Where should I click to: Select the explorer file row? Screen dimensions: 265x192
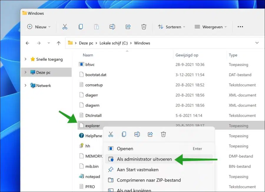pyautogui.click(x=171, y=125)
